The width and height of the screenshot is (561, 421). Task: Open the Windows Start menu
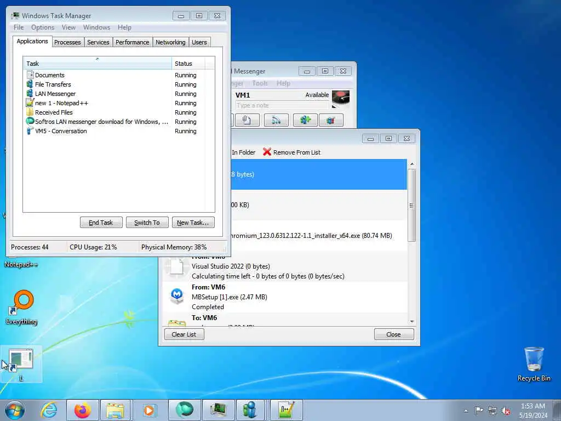[x=15, y=410]
